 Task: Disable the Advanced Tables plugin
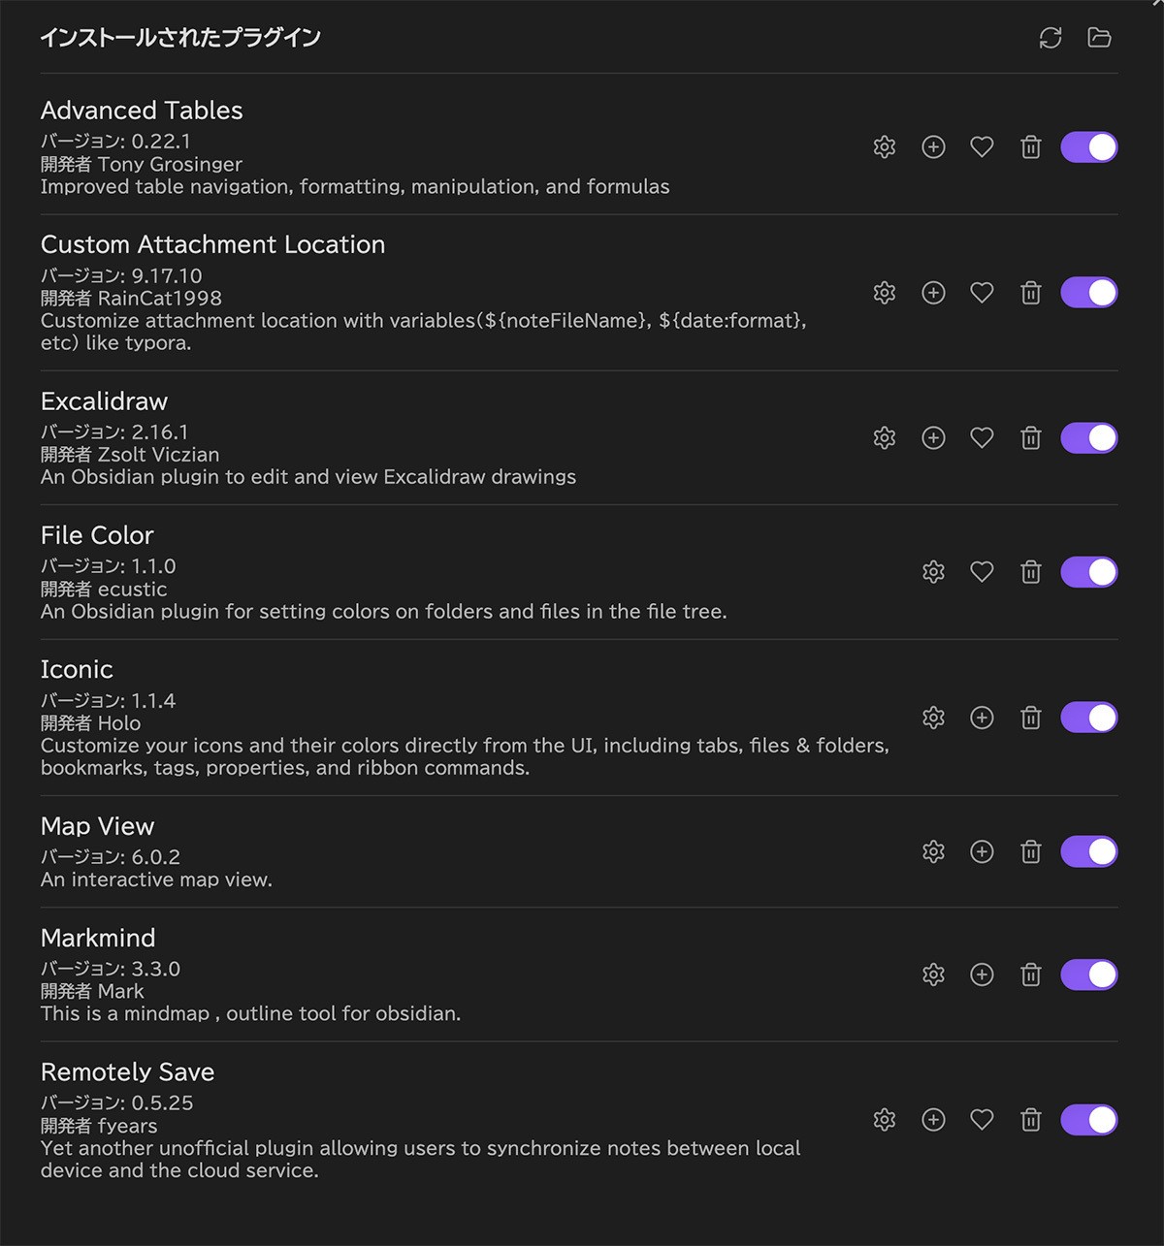click(x=1088, y=147)
